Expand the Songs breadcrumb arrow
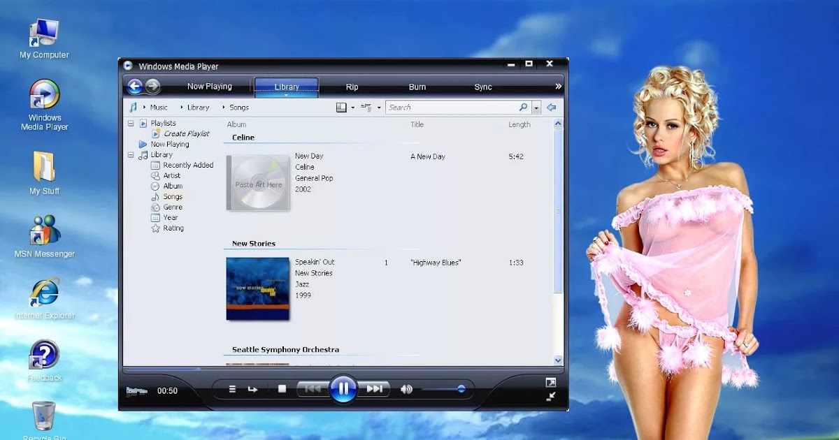This screenshot has width=839, height=440. click(224, 108)
